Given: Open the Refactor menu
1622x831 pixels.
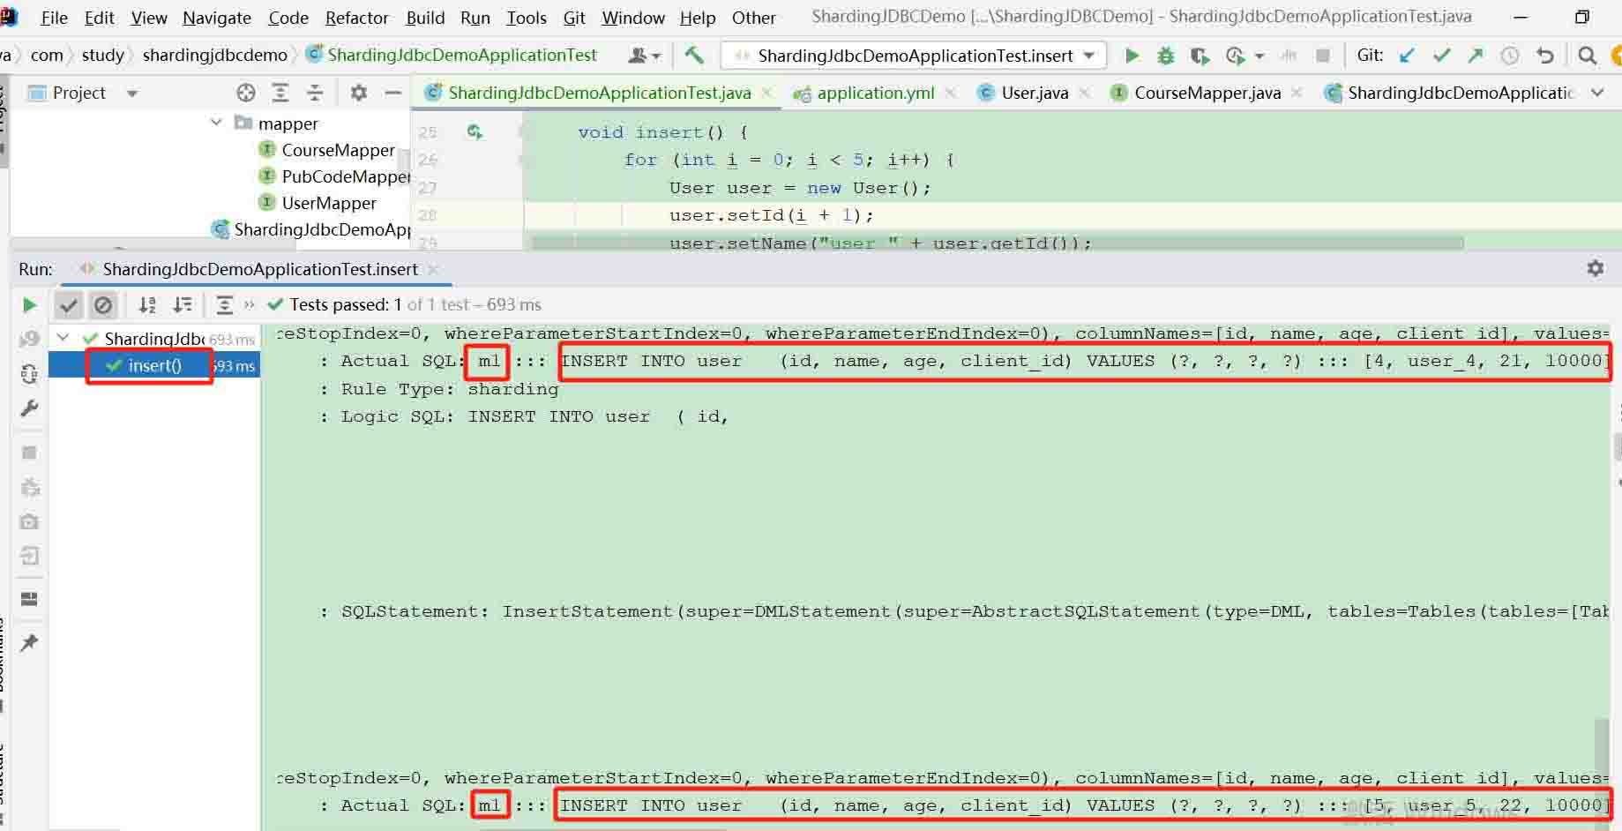Looking at the screenshot, I should (x=356, y=18).
